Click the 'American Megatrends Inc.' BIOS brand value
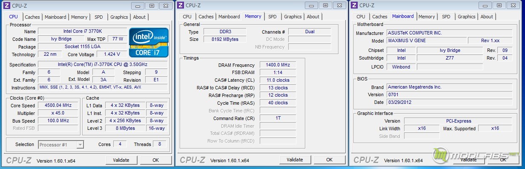 click(x=449, y=87)
